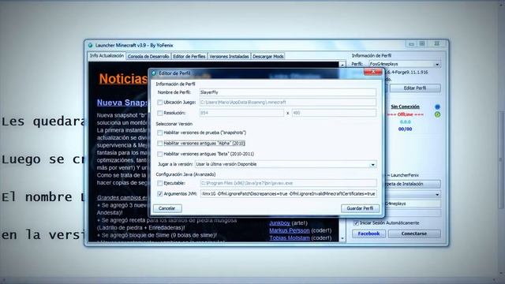Click the Editar Perfil button

pos(415,88)
